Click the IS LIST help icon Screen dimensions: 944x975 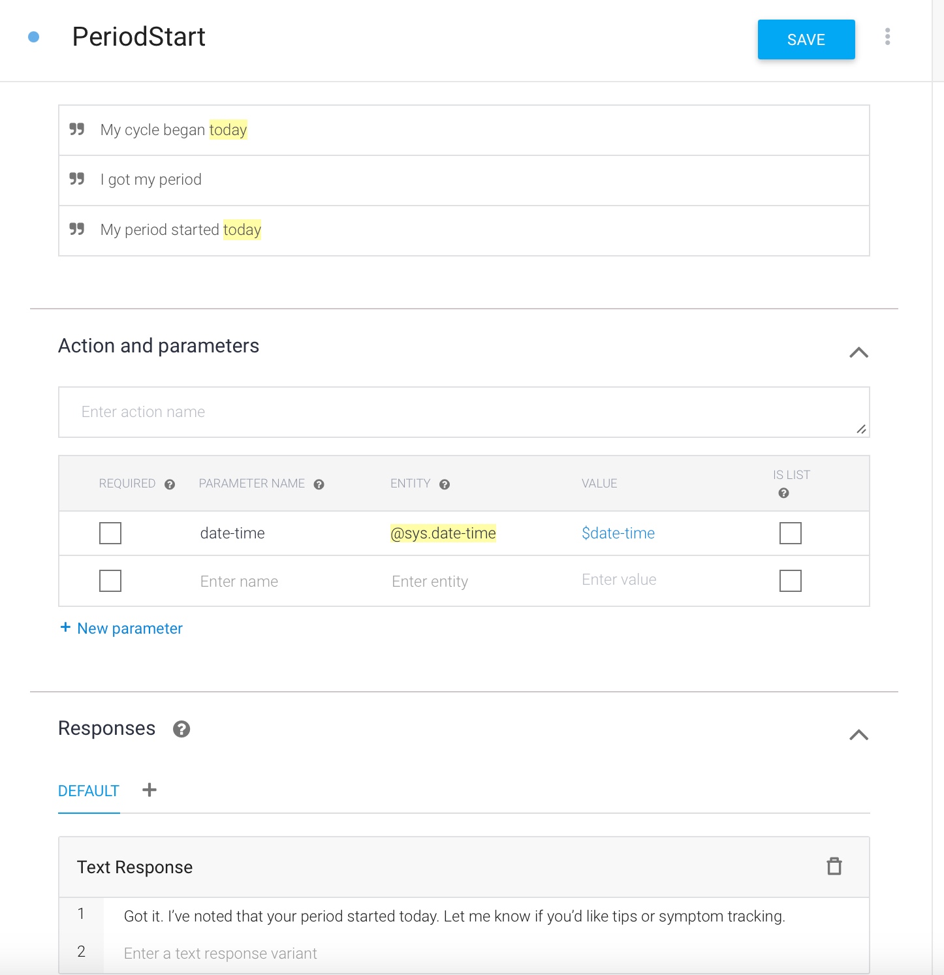[x=783, y=493]
